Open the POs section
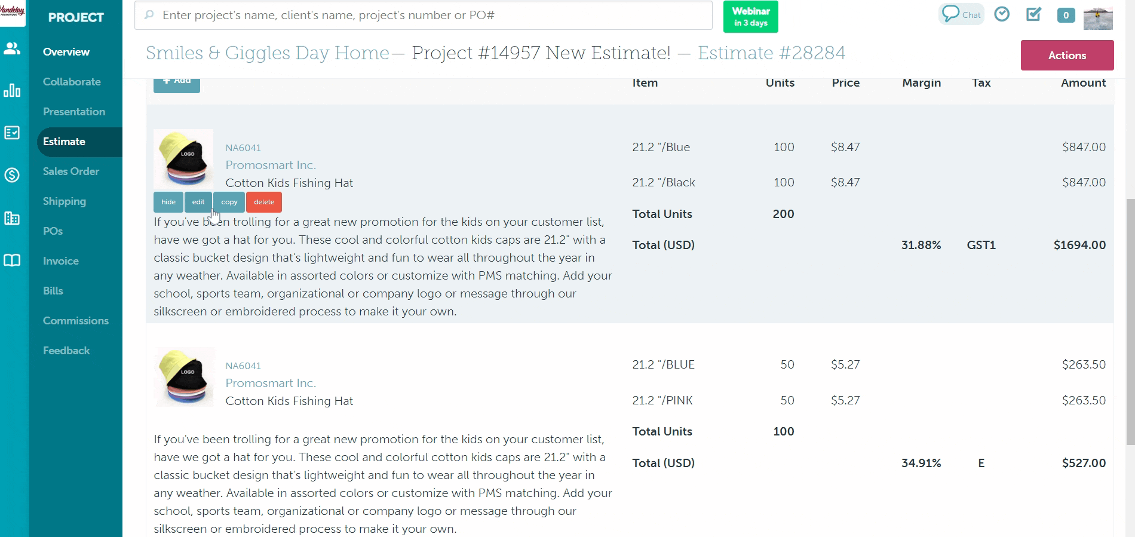The image size is (1135, 537). [53, 231]
